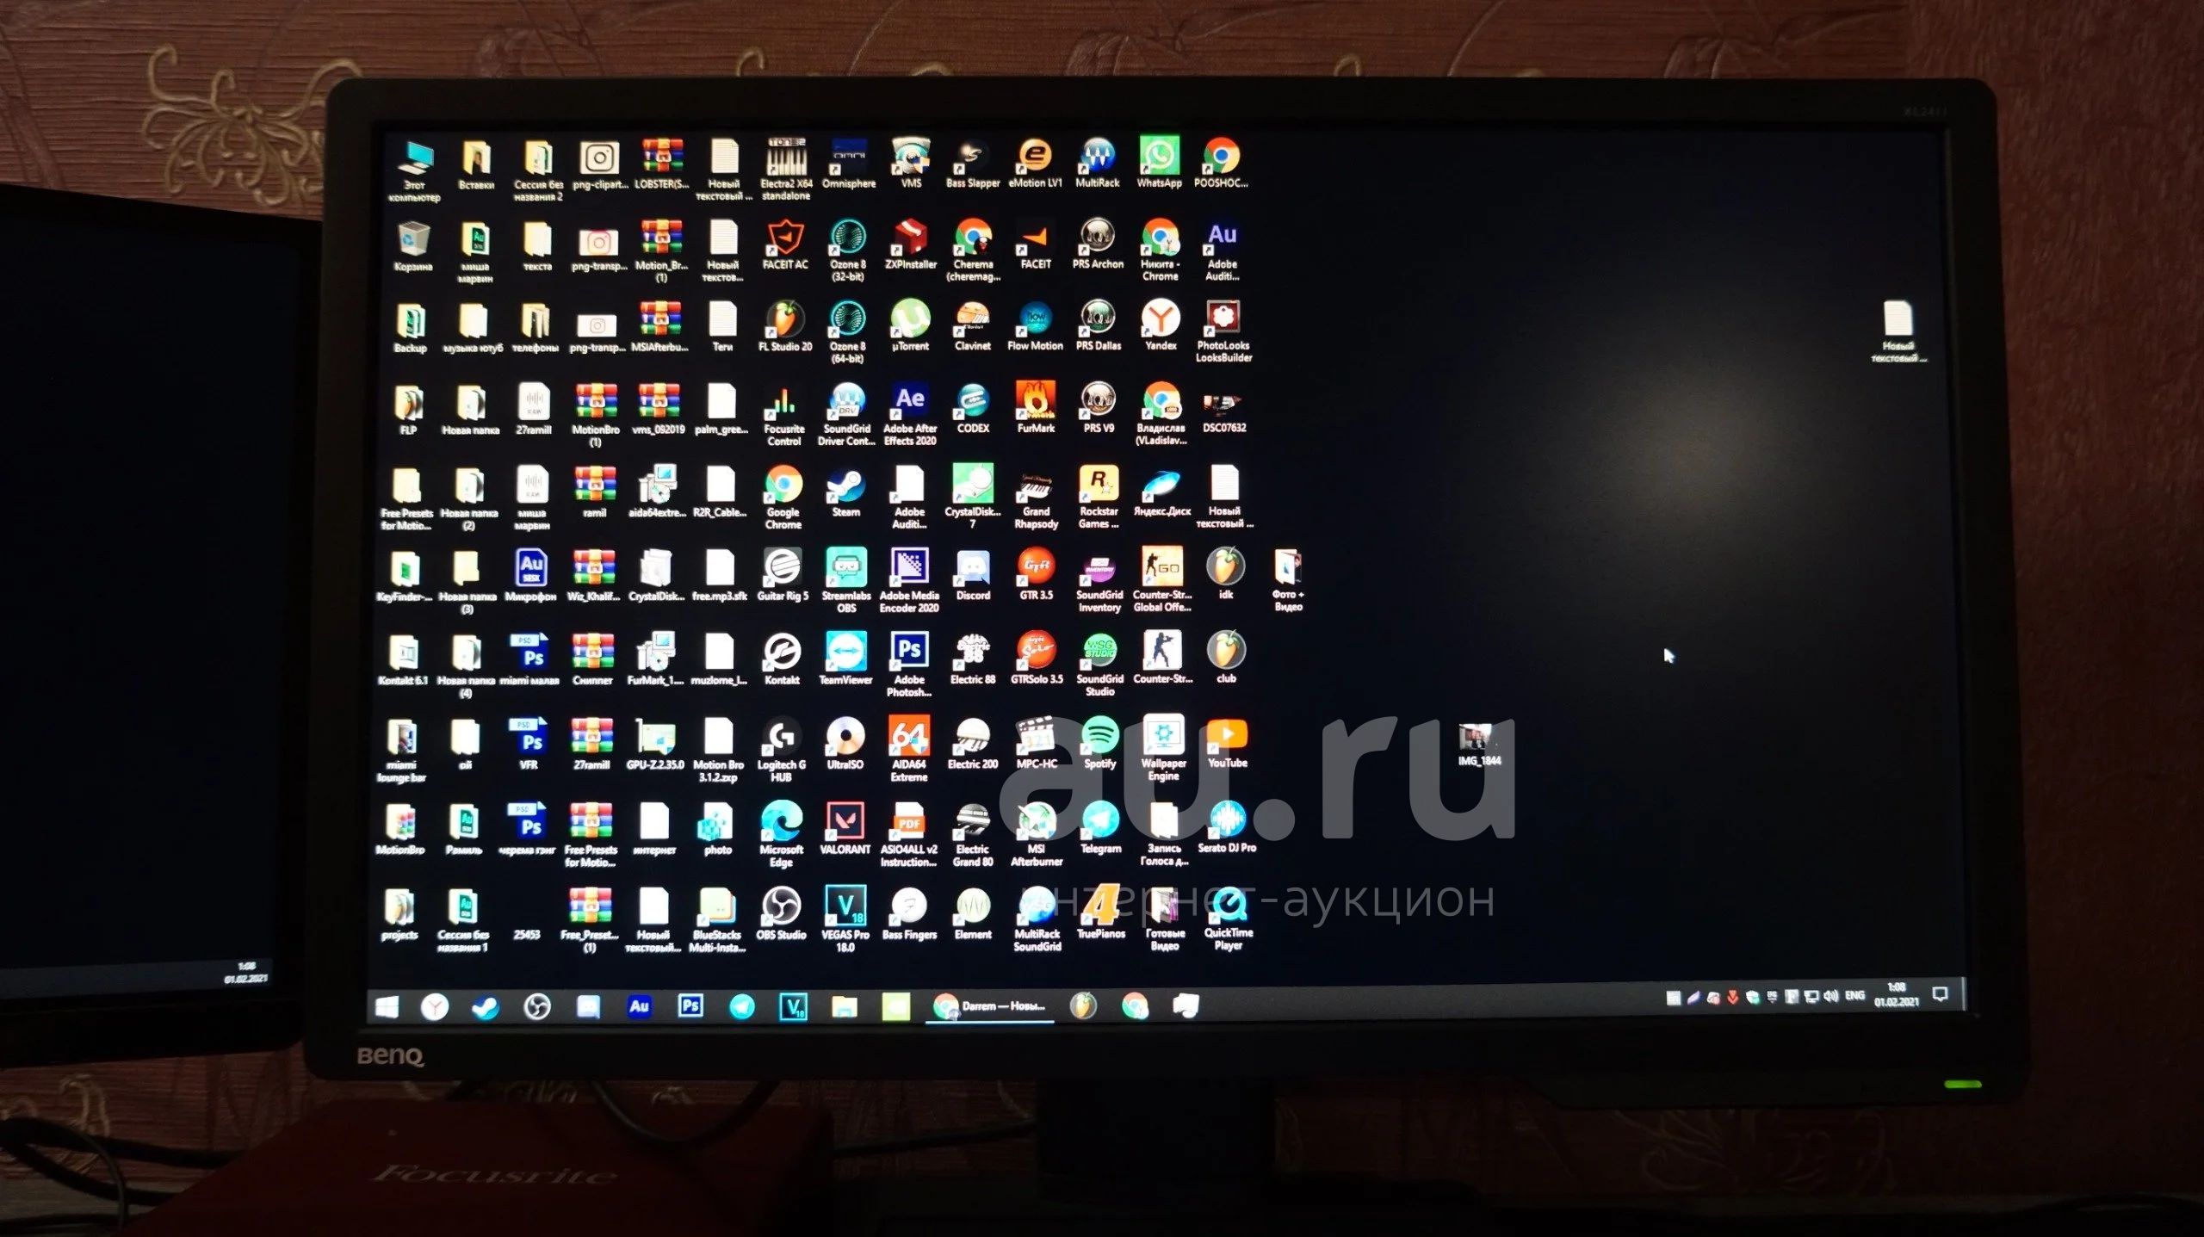Open the Telegram desktop shortcut
Screen dimensions: 2204x1237
[x=1099, y=827]
